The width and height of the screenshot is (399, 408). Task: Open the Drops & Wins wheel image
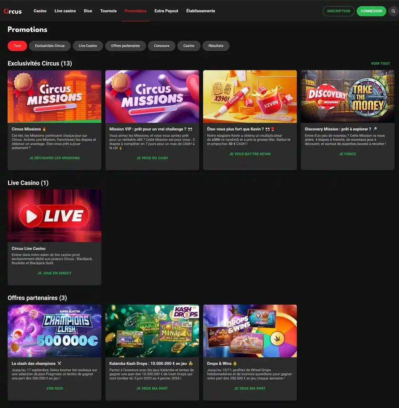coord(250,331)
